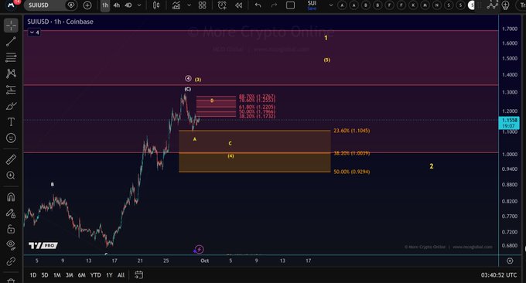Lock all drawing tools
The width and height of the screenshot is (526, 283).
pos(11,229)
